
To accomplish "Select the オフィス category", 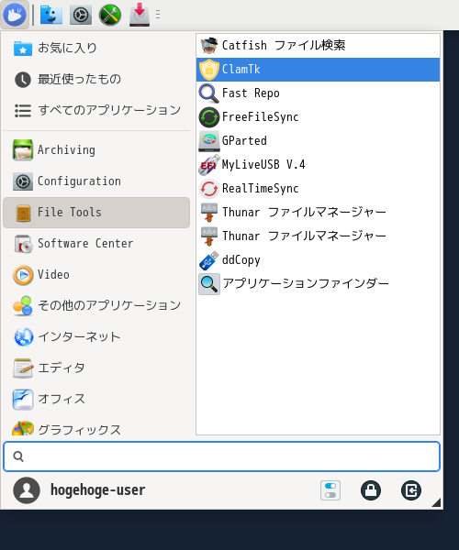I will [x=96, y=399].
